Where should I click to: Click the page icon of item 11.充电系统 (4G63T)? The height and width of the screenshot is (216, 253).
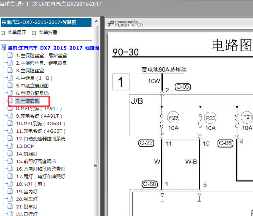(10, 131)
